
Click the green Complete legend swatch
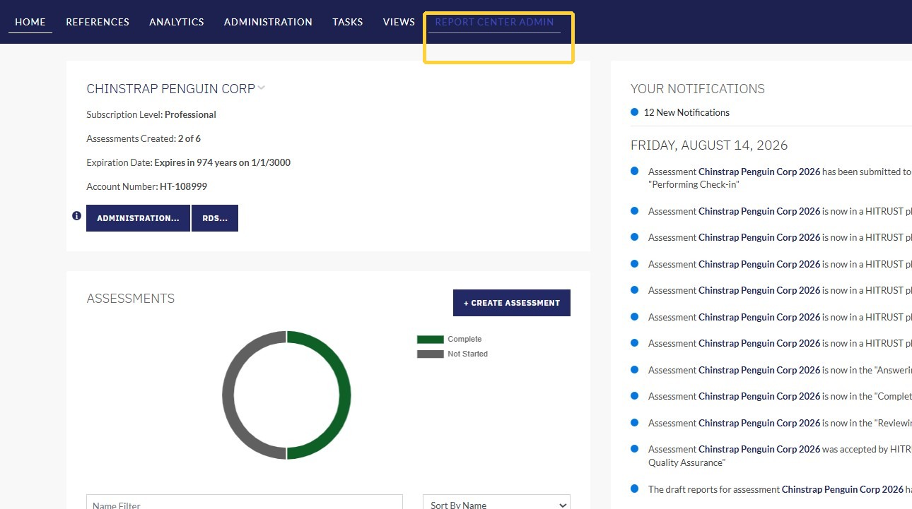[x=430, y=340]
